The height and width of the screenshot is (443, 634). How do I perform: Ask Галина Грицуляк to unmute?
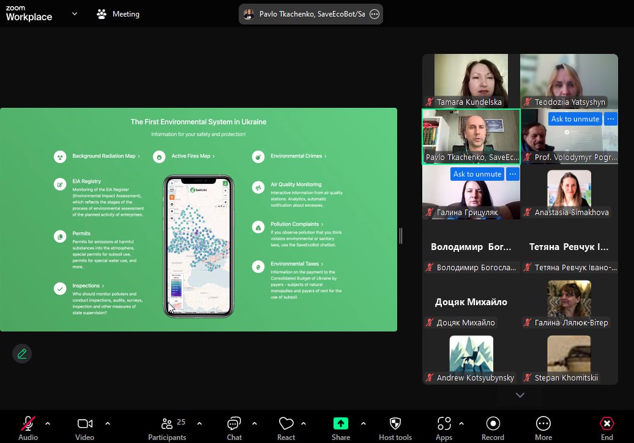coord(477,174)
